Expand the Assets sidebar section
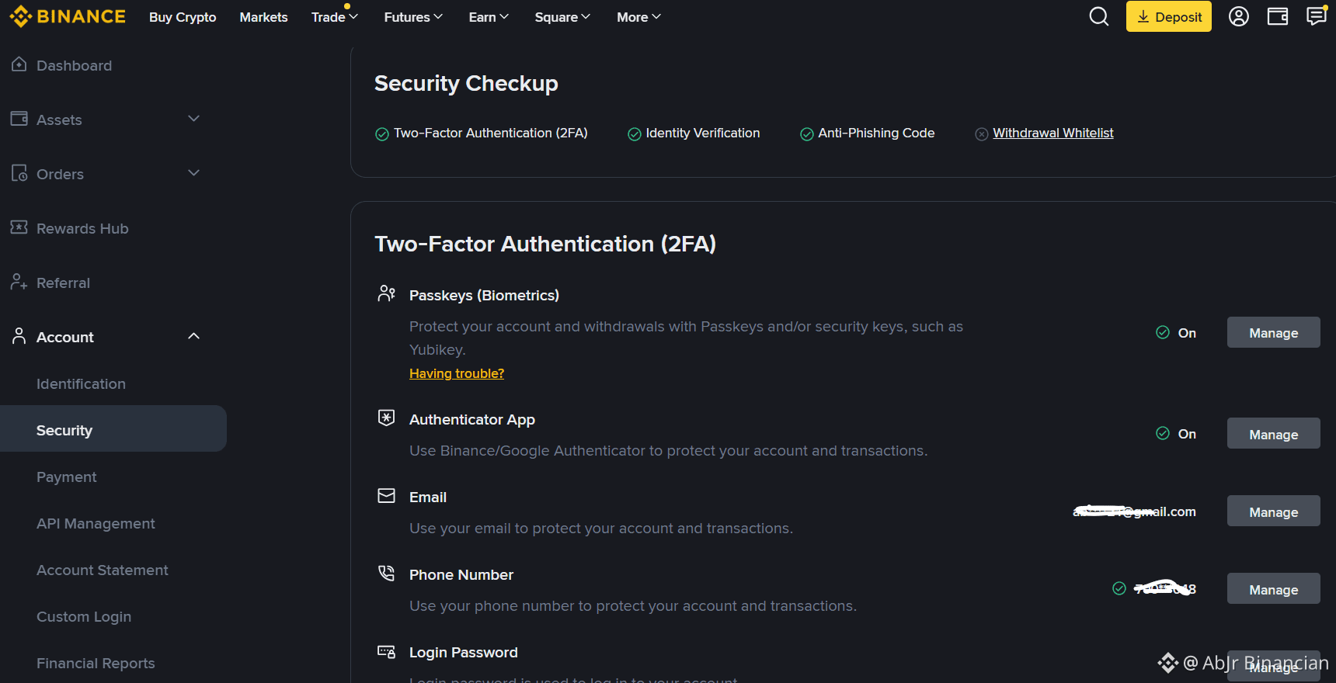The width and height of the screenshot is (1336, 683). [194, 119]
